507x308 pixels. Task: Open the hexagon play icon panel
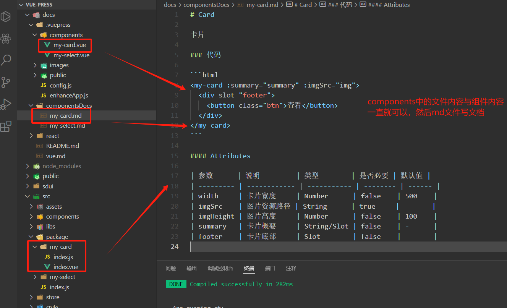click(6, 17)
